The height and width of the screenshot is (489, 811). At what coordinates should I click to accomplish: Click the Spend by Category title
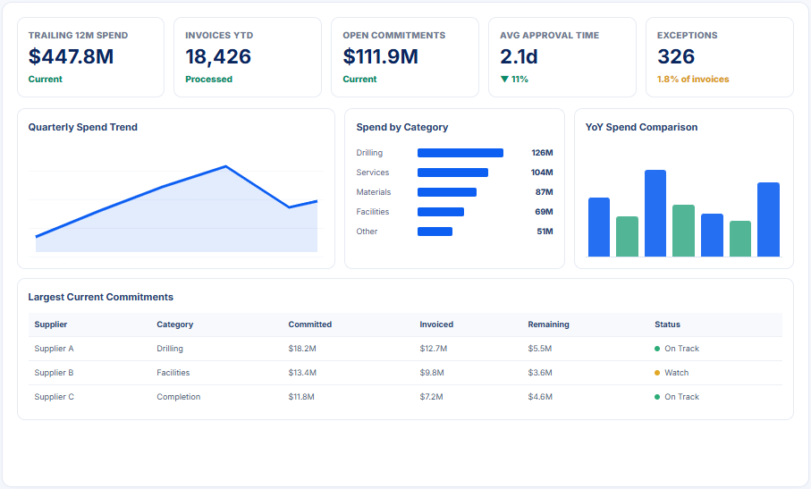coord(401,127)
